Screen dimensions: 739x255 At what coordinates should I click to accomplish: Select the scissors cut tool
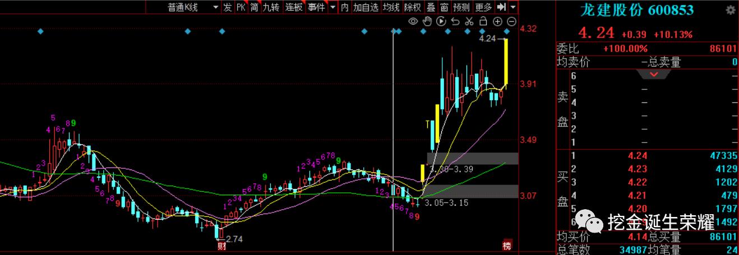(x=469, y=21)
